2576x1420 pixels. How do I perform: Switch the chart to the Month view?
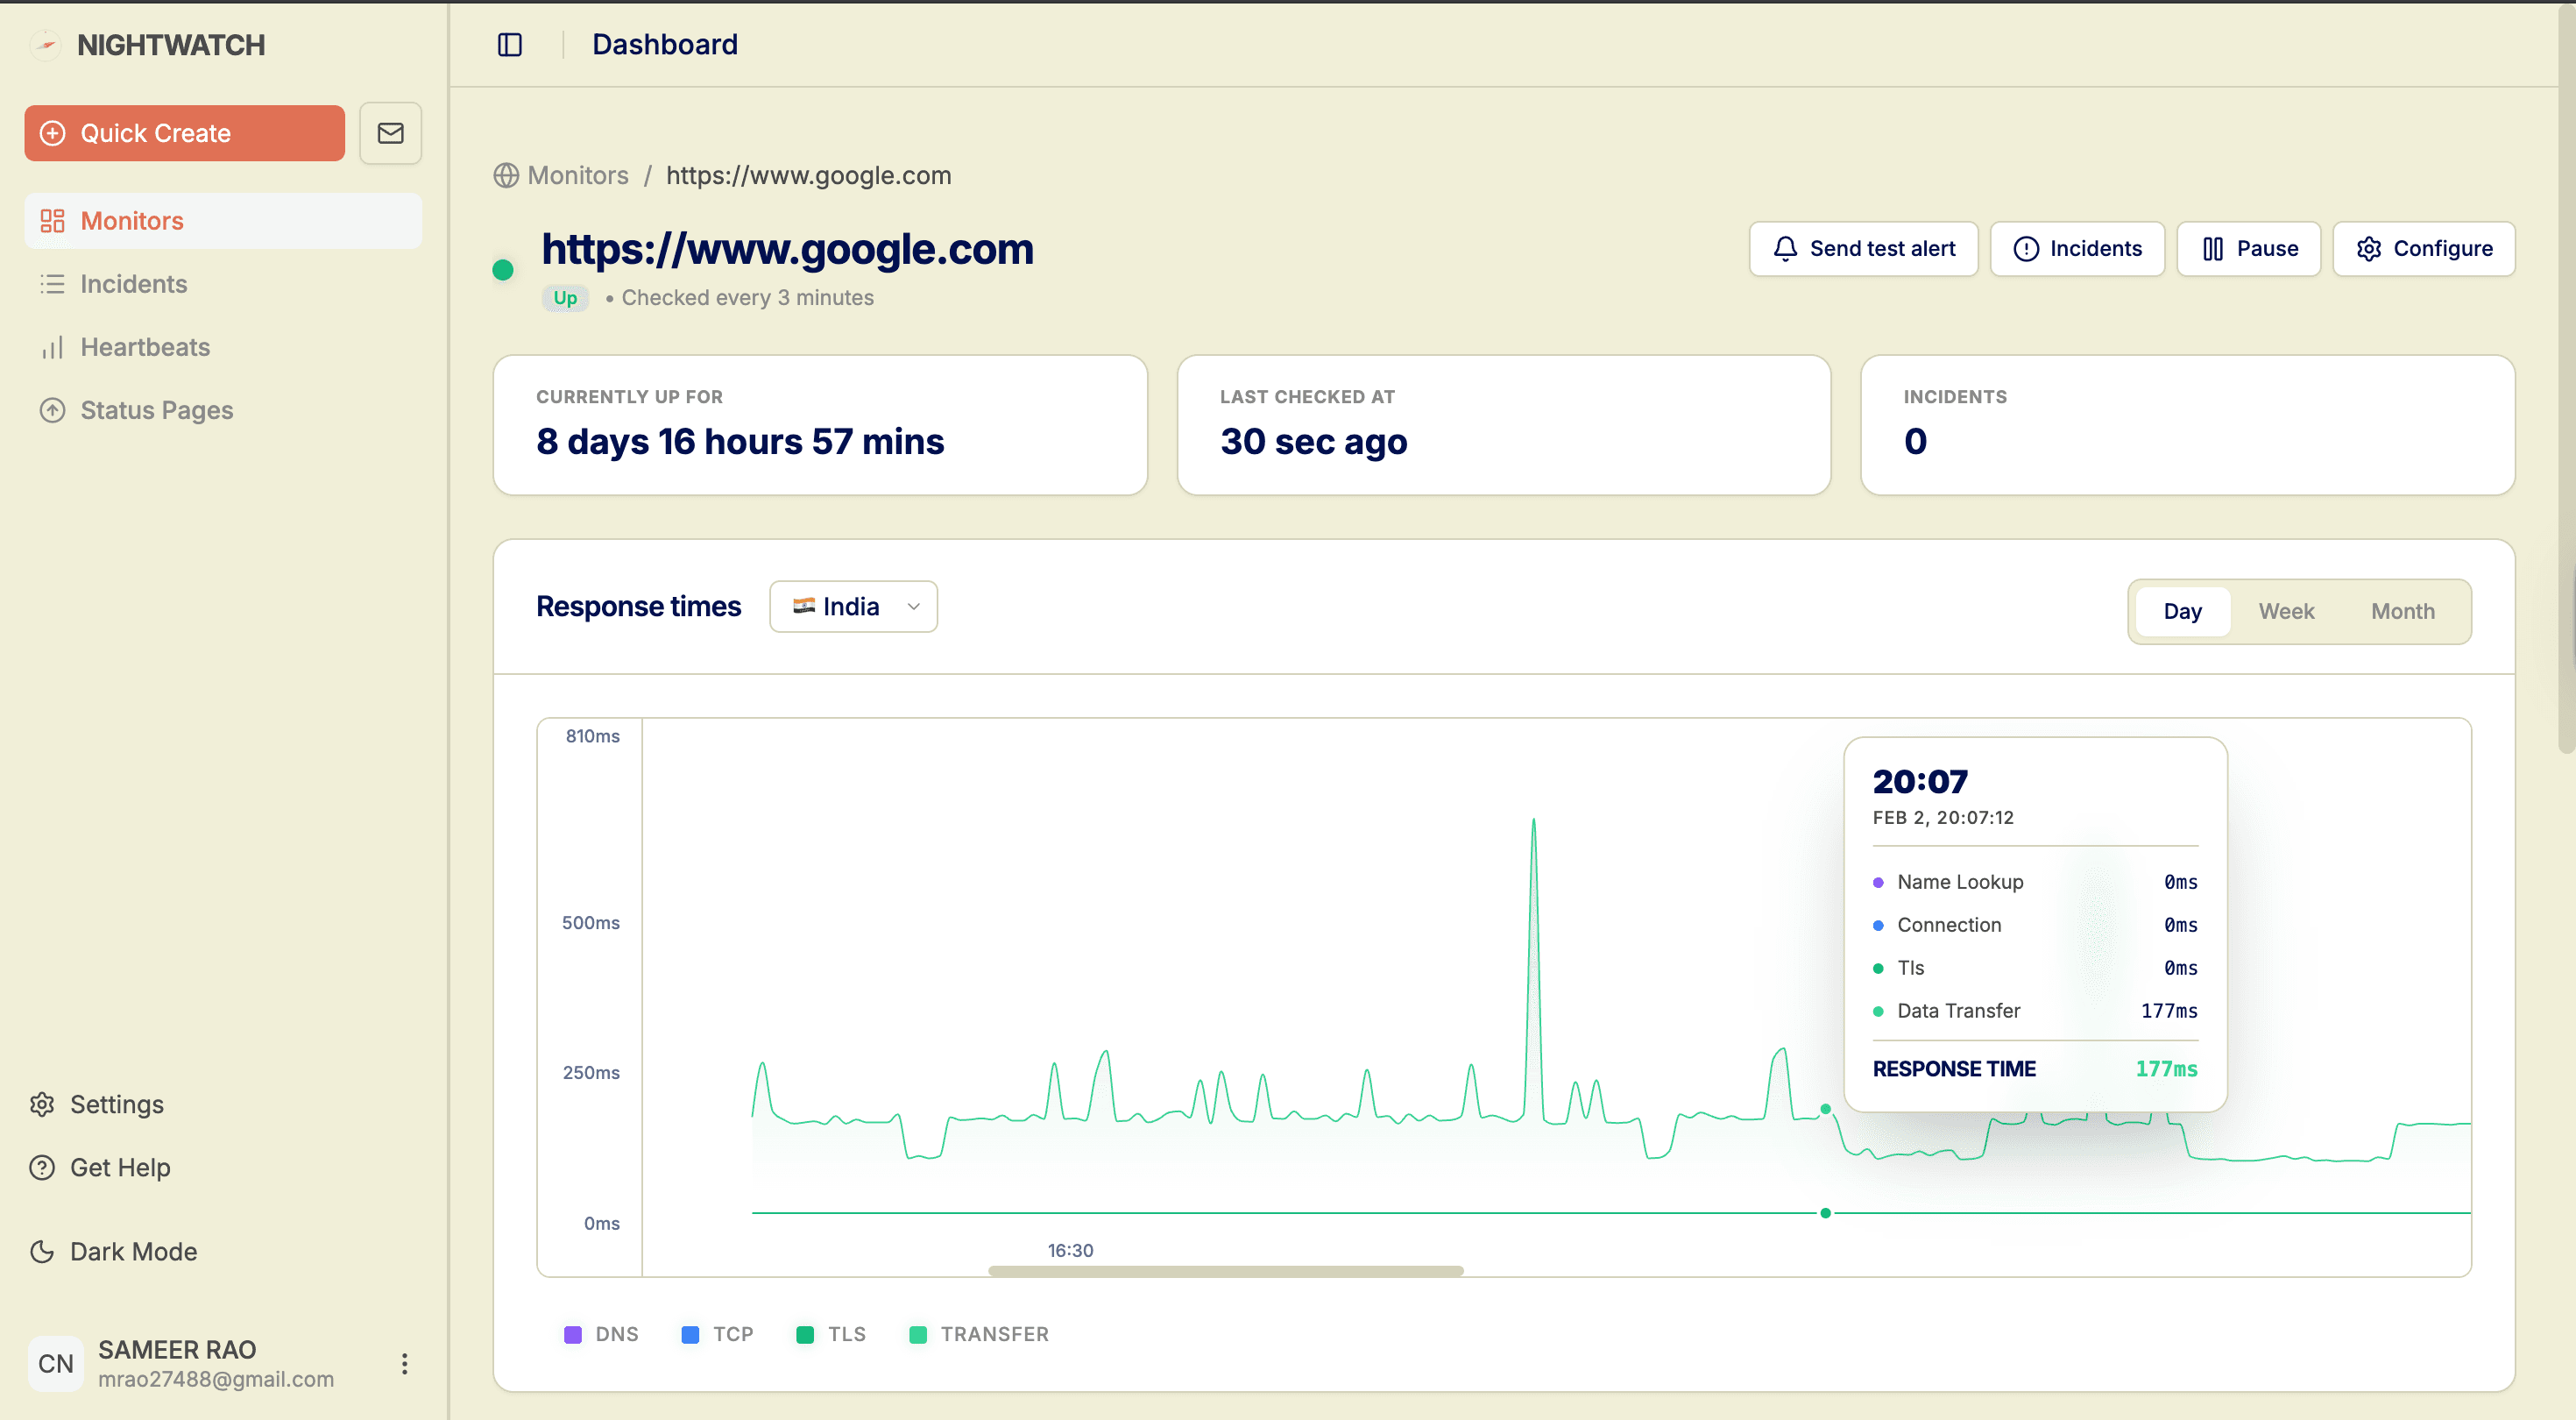[2402, 612]
